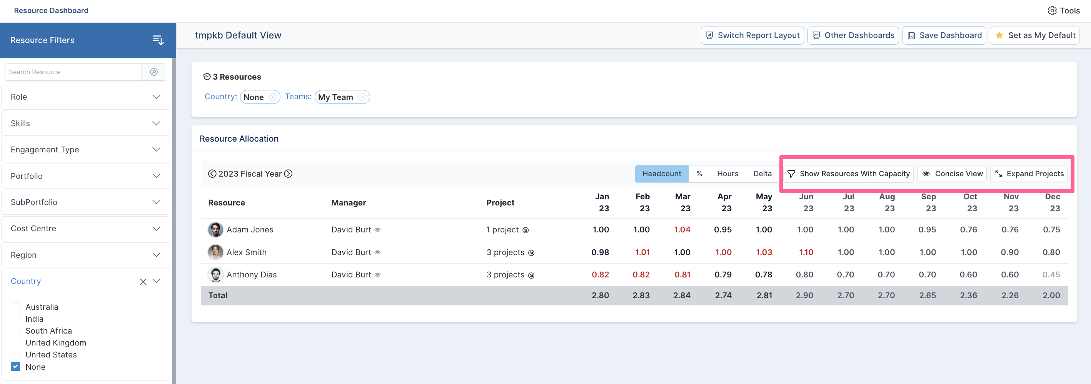Expand Adam Jones's 1 project icon

(x=525, y=230)
